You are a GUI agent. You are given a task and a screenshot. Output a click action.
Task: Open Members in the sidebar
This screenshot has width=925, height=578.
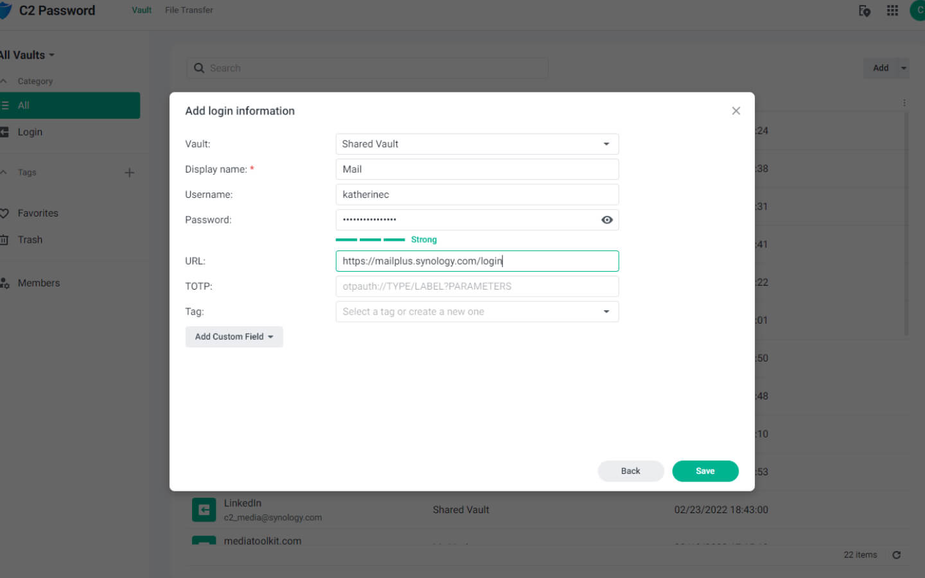click(39, 283)
